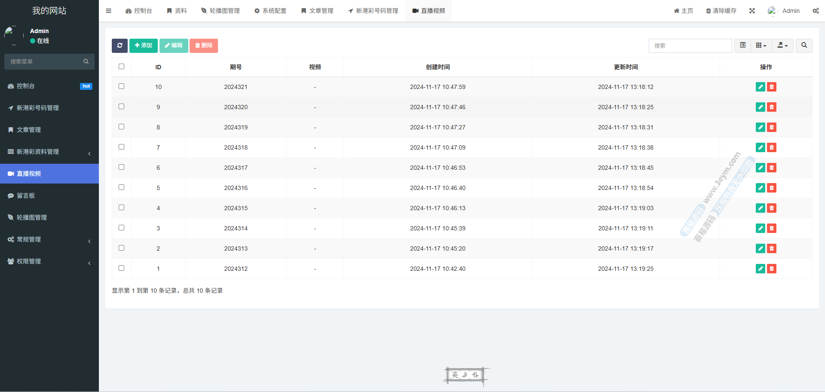The width and height of the screenshot is (825, 392).
Task: Click the refresh table icon button
Action: (x=120, y=46)
